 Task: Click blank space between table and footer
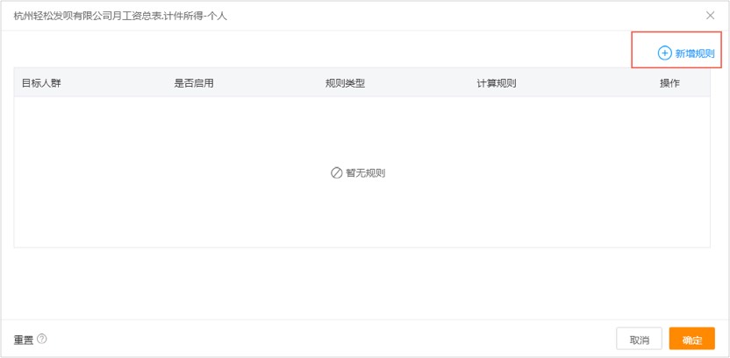coord(362,284)
